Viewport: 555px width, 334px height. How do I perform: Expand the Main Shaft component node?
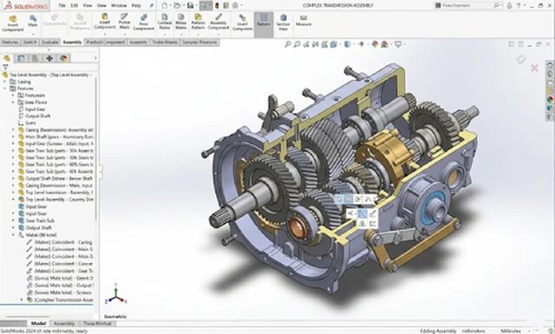pos(14,137)
